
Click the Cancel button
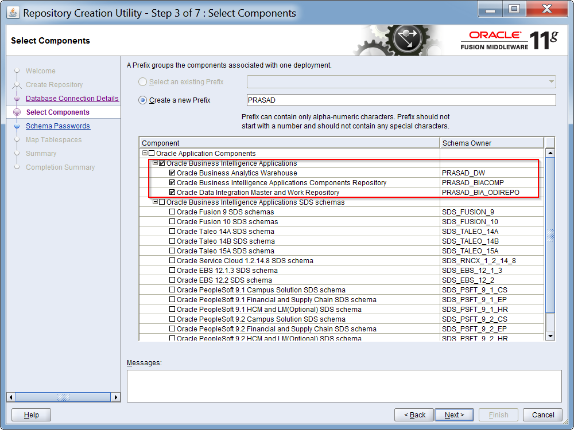coord(542,415)
